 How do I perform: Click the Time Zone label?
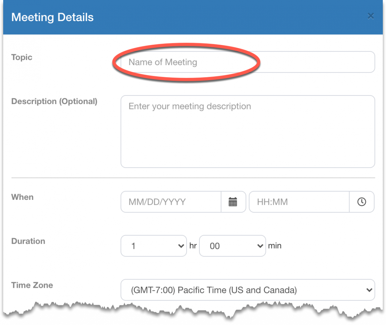pyautogui.click(x=32, y=285)
